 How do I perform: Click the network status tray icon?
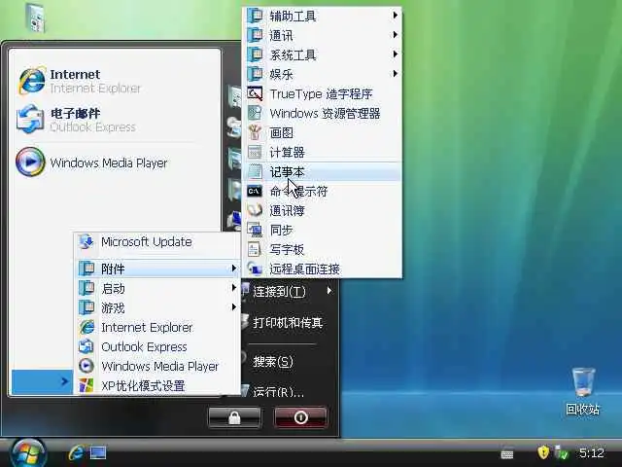(562, 451)
